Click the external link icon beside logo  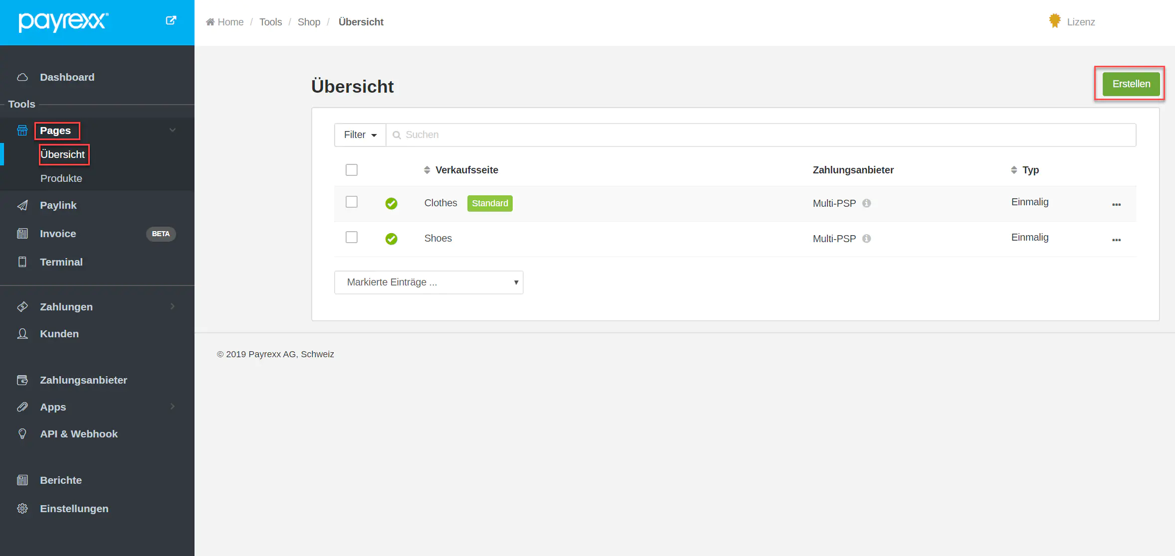[x=171, y=20]
